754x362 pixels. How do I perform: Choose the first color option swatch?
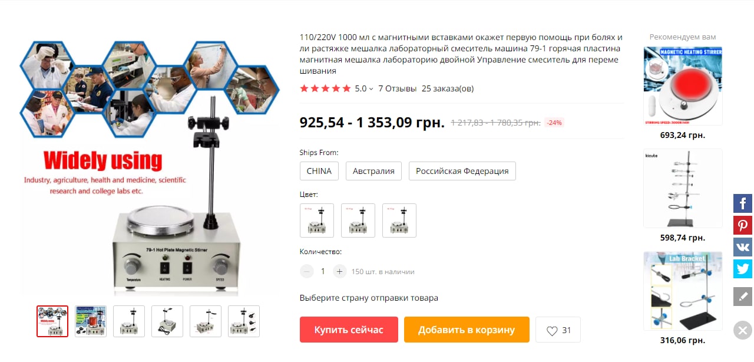pyautogui.click(x=317, y=221)
